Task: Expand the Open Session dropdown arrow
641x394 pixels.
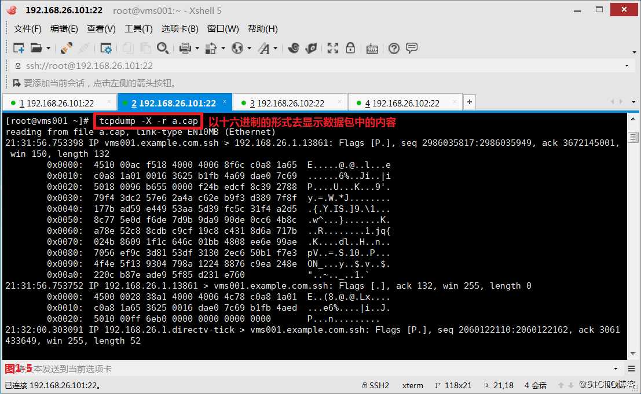Action: [48, 48]
